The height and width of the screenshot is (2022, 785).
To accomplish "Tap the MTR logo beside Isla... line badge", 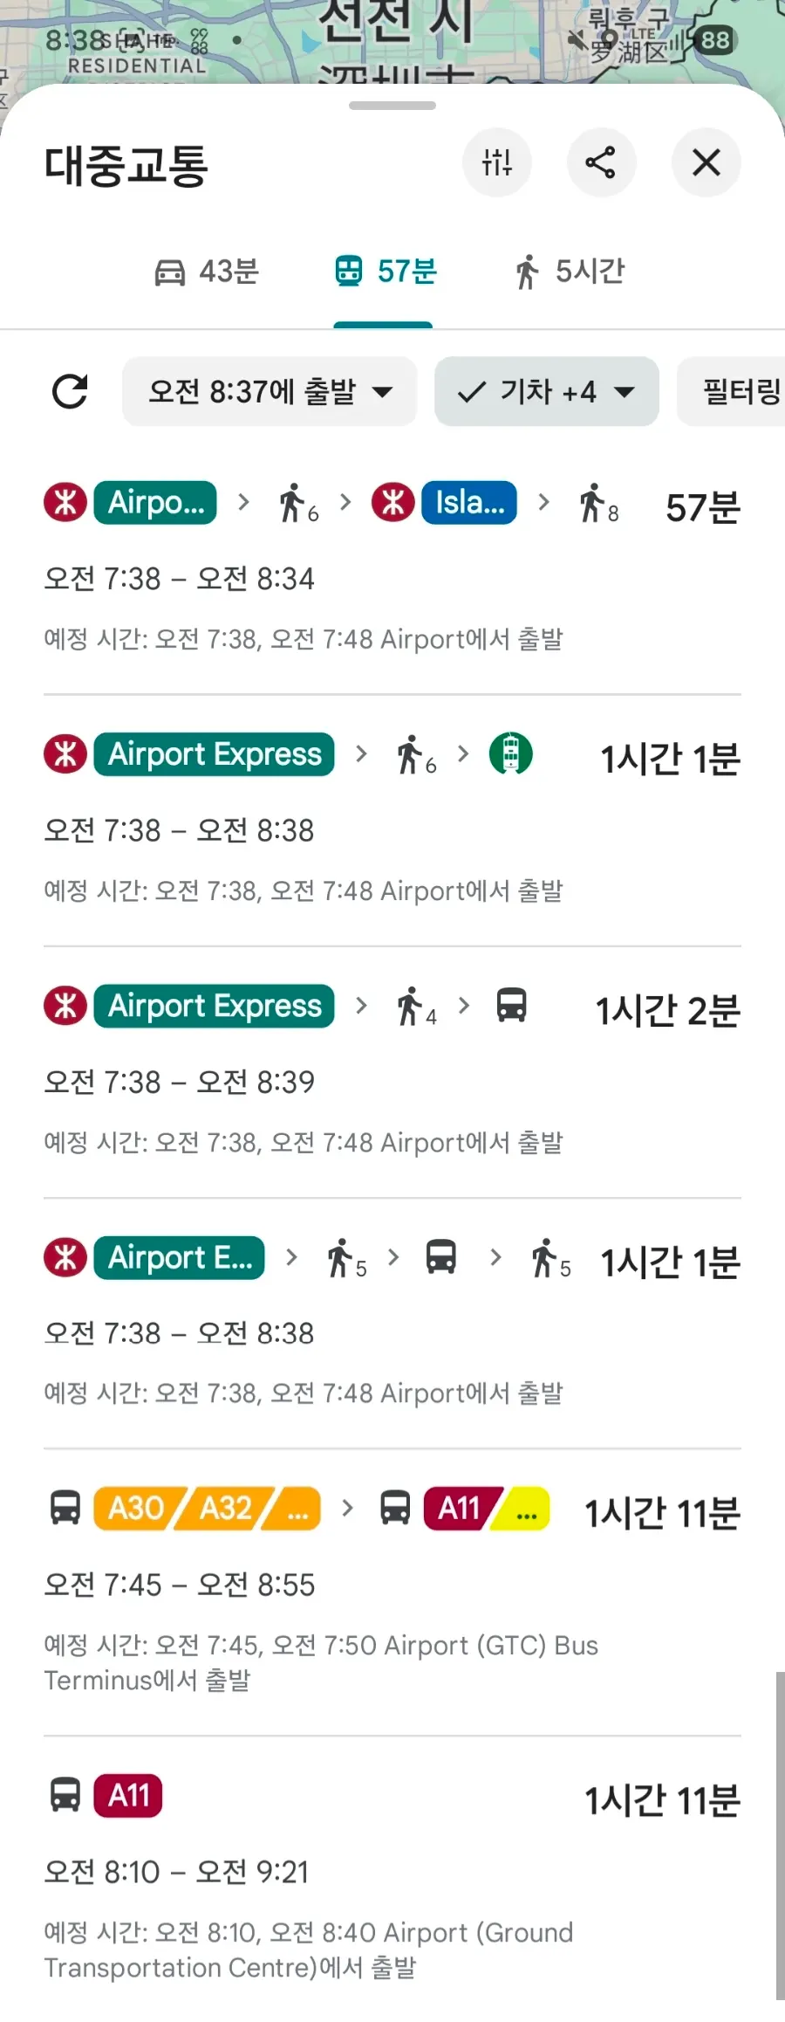I will click(392, 503).
